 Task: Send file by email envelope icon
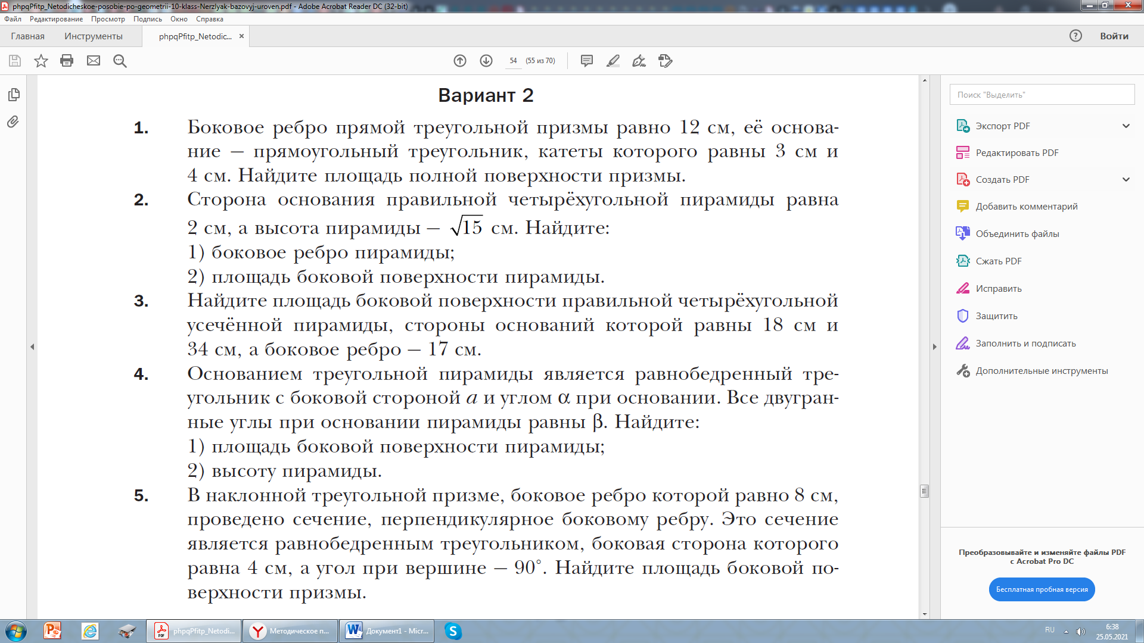pyautogui.click(x=94, y=61)
